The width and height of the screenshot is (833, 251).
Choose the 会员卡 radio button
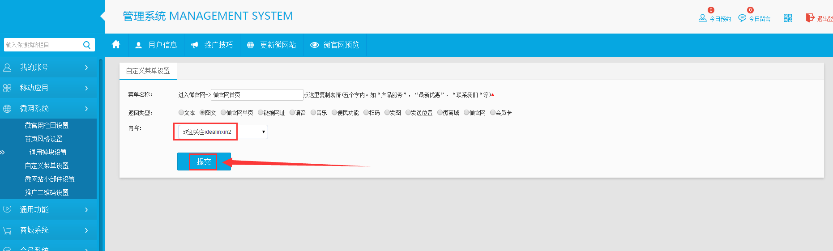click(x=493, y=113)
